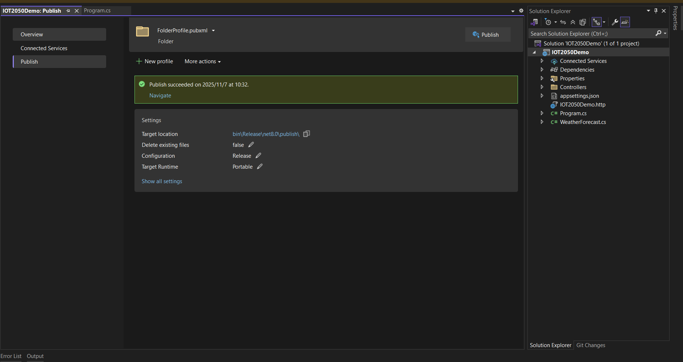
Task: Switch to the Solution Explorer bottom tab
Action: coord(550,345)
